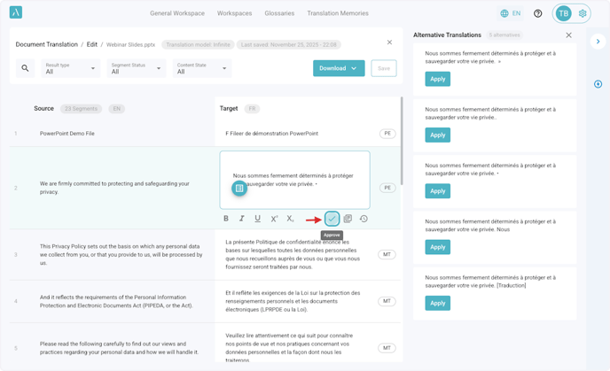Viewport: 610px width, 371px height.
Task: Open the help question mark icon
Action: [538, 13]
